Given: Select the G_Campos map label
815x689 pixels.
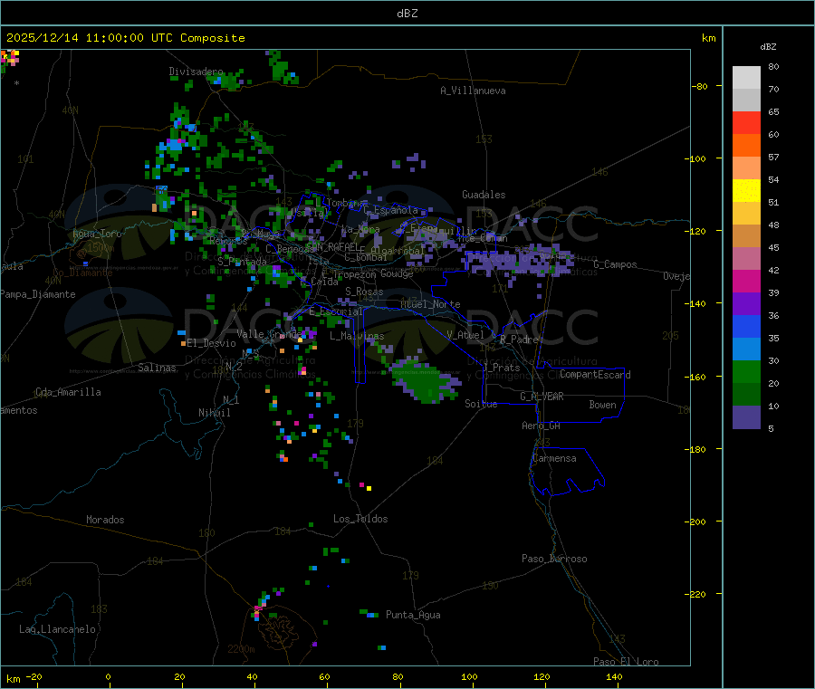Looking at the screenshot, I should 615,264.
